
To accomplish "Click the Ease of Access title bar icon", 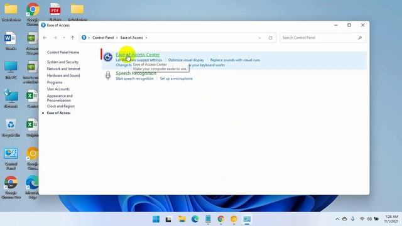I will tap(43, 25).
